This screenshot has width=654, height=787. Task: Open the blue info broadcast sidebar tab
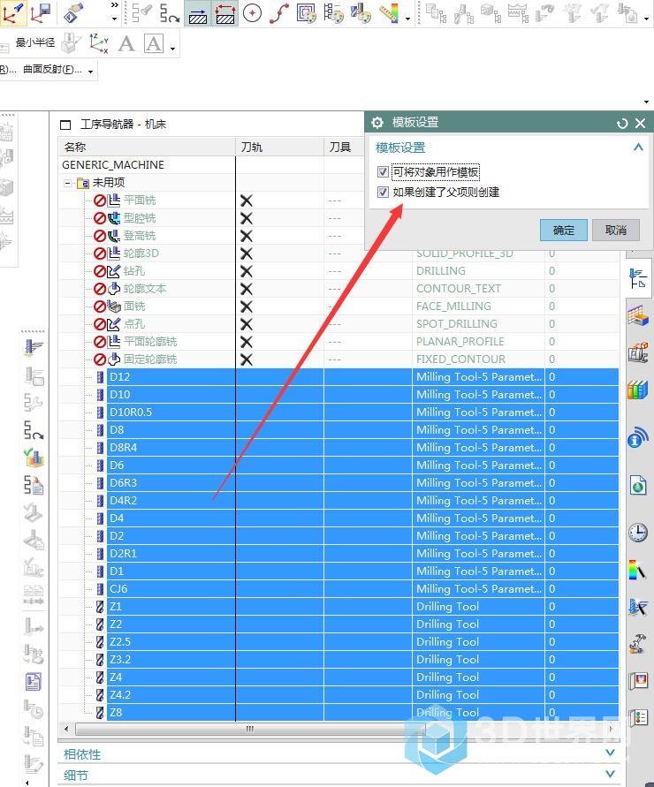pos(638,438)
